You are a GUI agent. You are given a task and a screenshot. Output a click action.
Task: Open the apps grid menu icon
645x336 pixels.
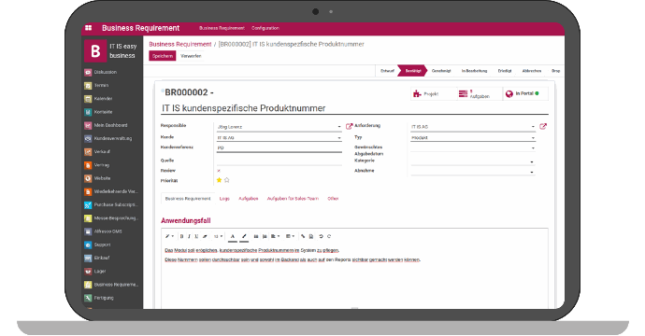point(88,28)
